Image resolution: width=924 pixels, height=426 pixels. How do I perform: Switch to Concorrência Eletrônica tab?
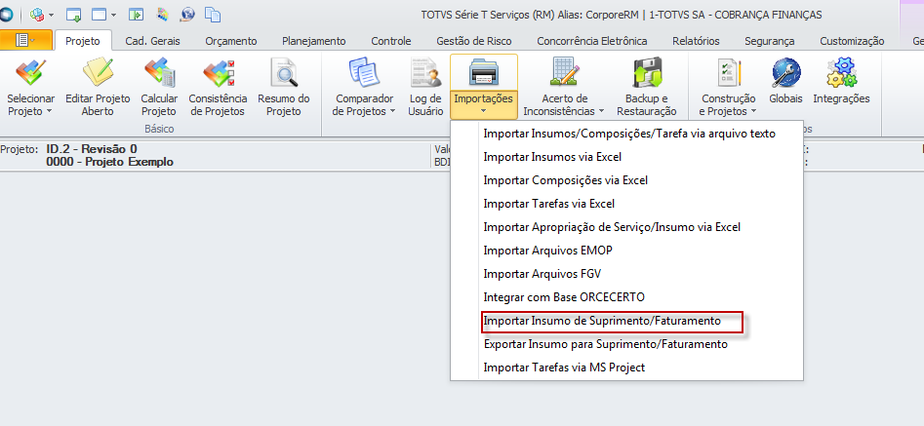point(592,41)
